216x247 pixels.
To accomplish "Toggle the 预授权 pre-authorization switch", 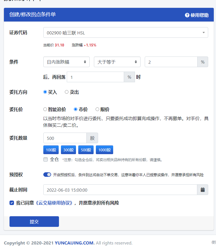I will click(x=47, y=175).
